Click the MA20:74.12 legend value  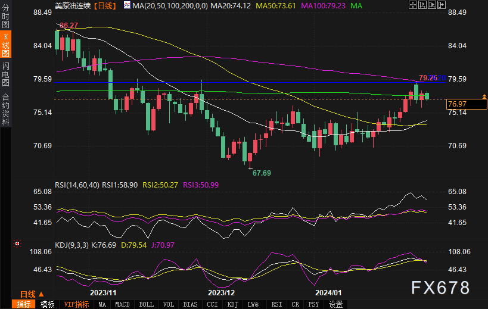click(x=231, y=5)
